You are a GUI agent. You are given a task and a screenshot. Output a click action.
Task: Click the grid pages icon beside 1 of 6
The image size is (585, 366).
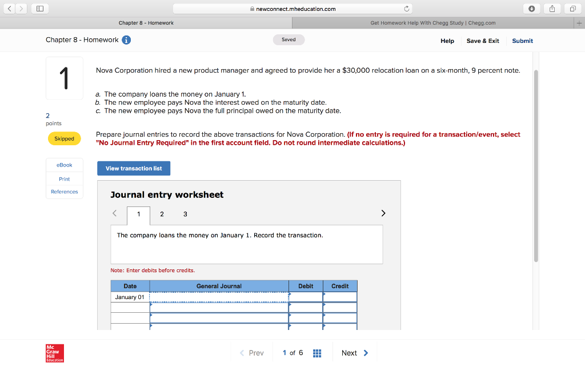[317, 353]
